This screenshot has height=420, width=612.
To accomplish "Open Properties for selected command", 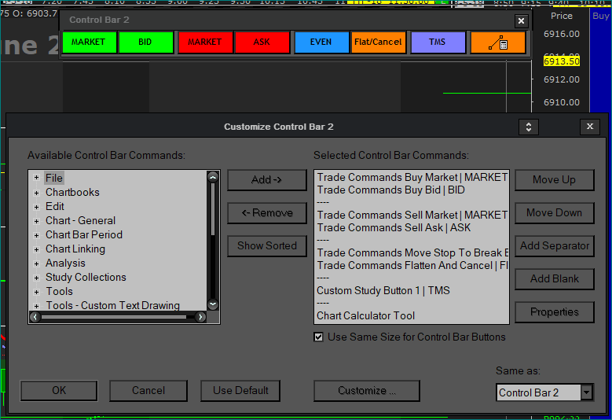I will (554, 311).
